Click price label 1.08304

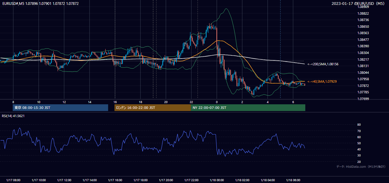coord(363,53)
